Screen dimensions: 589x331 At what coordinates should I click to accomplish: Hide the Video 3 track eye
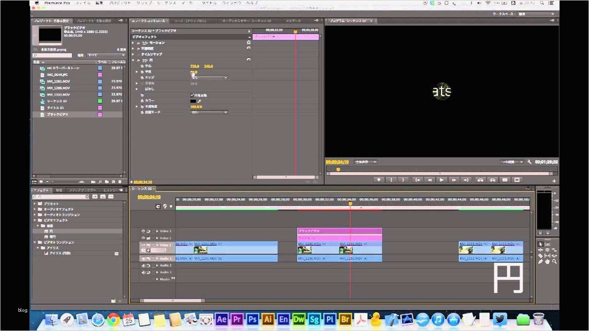[x=143, y=231]
